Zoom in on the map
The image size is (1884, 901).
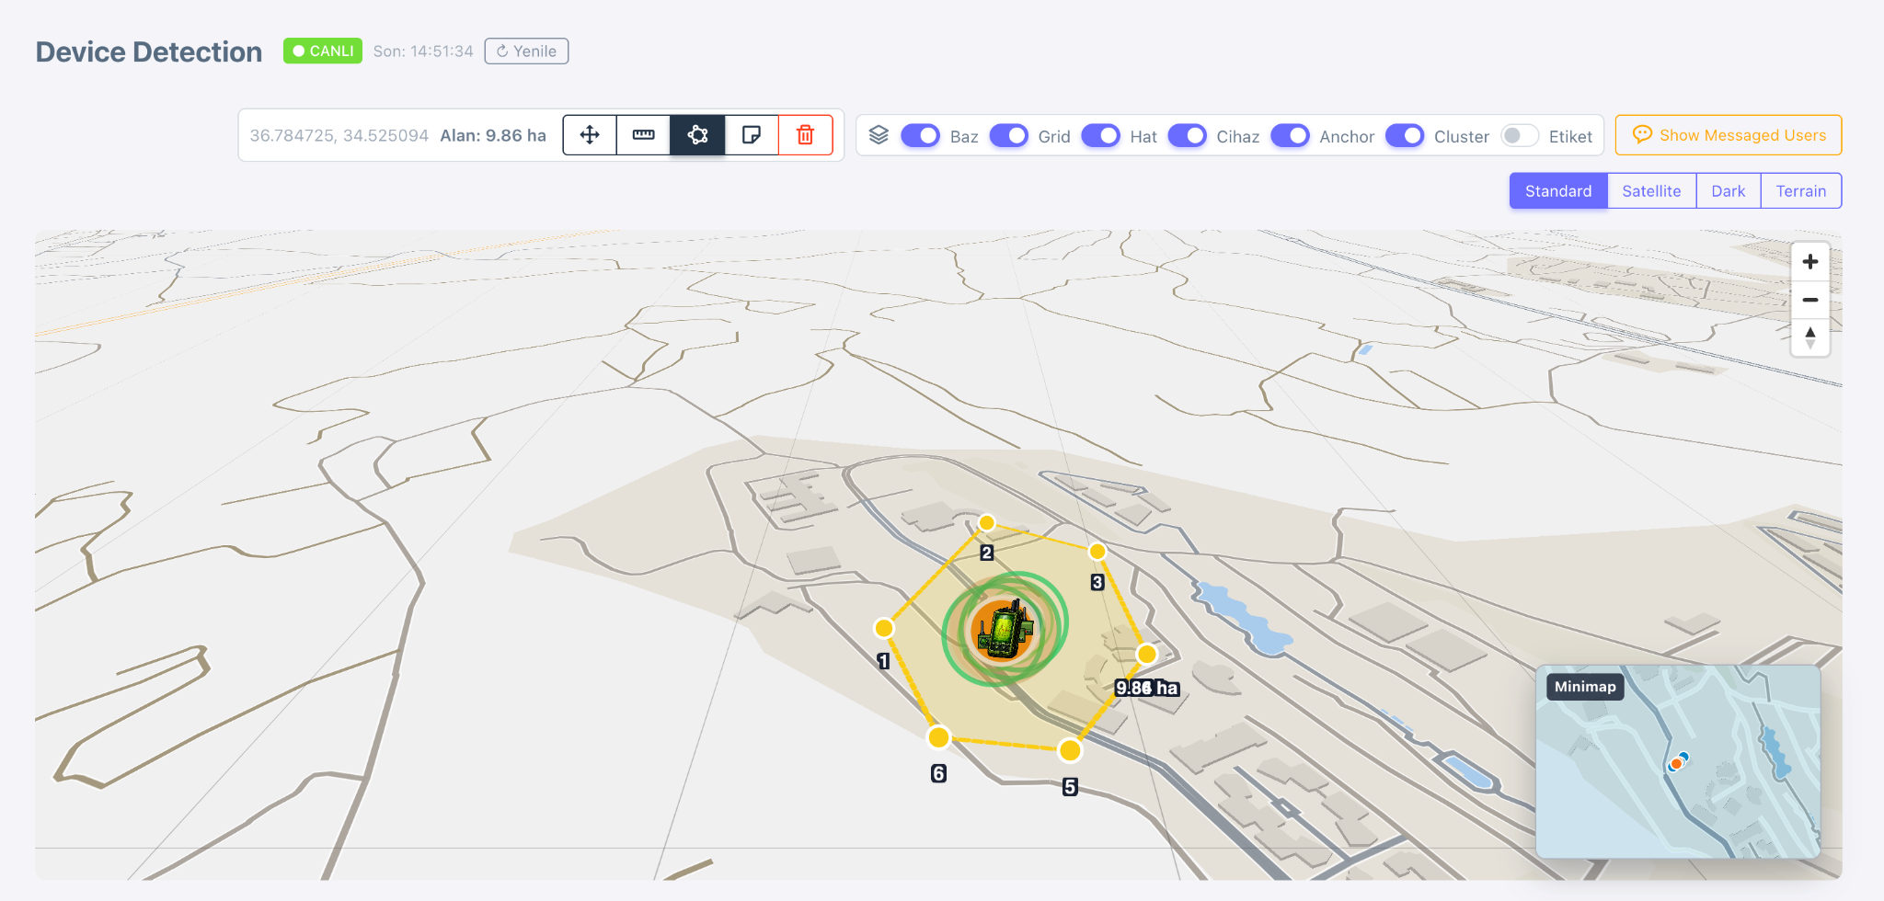[x=1809, y=262]
